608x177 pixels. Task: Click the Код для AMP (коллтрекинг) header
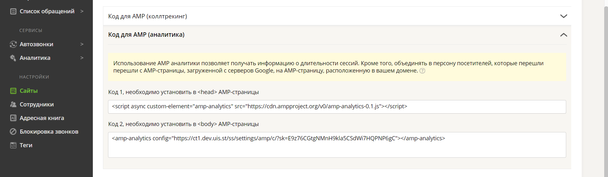337,16
